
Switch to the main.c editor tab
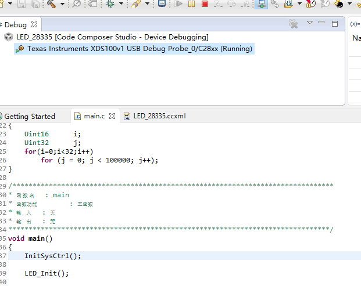click(94, 116)
